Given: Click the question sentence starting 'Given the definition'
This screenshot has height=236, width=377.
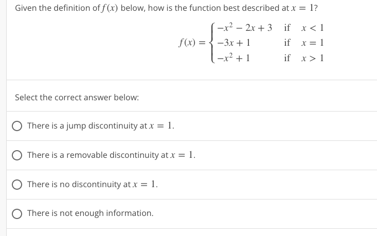Looking at the screenshot, I should [x=166, y=8].
